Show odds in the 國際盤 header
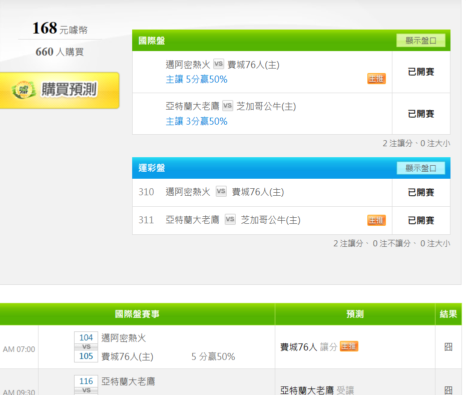Image resolution: width=466 pixels, height=395 pixels. [x=420, y=41]
